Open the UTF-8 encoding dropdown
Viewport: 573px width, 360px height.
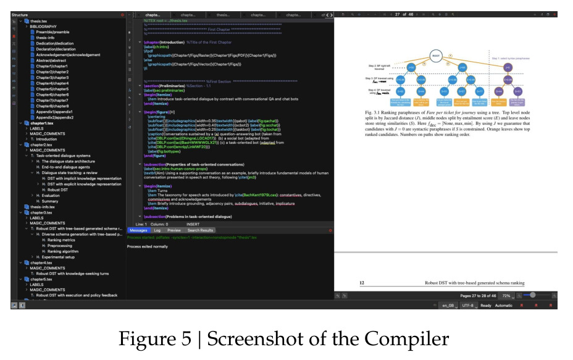(469, 305)
